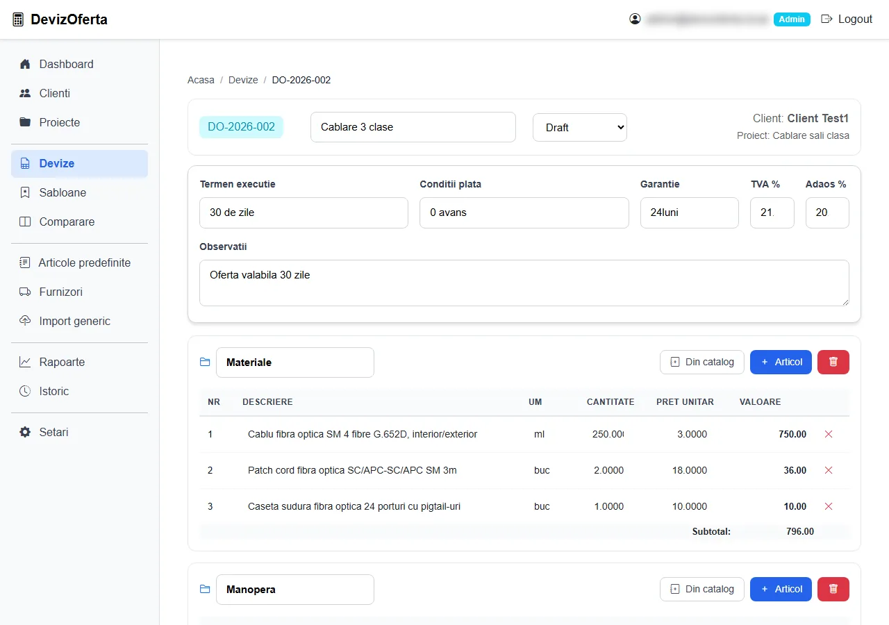Add Articol to Materiale section

coord(781,362)
